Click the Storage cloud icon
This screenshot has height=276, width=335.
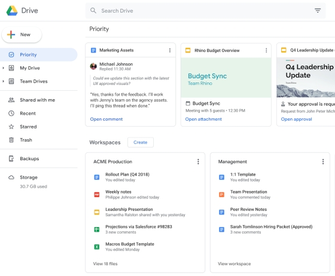(11, 177)
